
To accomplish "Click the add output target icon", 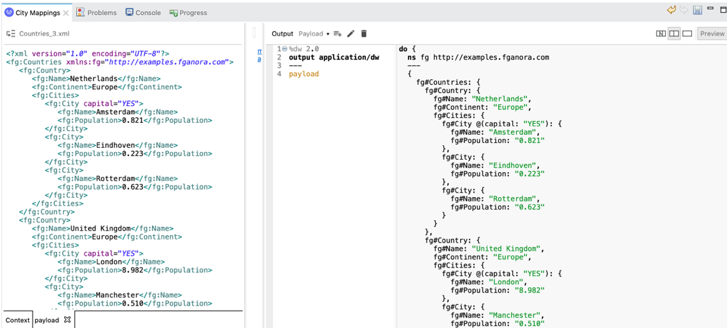I will point(337,34).
